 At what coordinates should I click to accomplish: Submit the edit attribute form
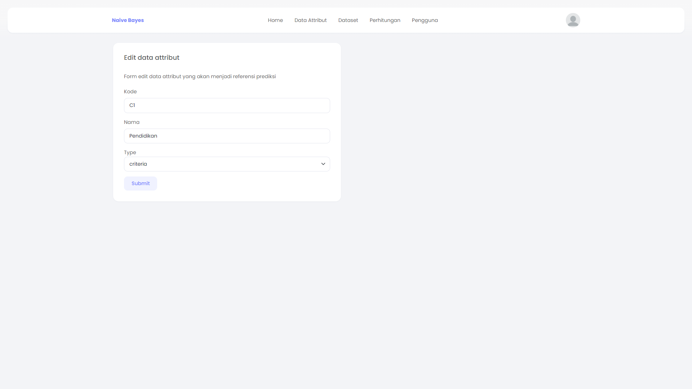(141, 183)
